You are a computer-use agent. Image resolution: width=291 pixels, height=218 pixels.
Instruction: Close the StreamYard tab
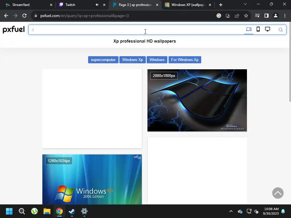pyautogui.click(x=51, y=5)
